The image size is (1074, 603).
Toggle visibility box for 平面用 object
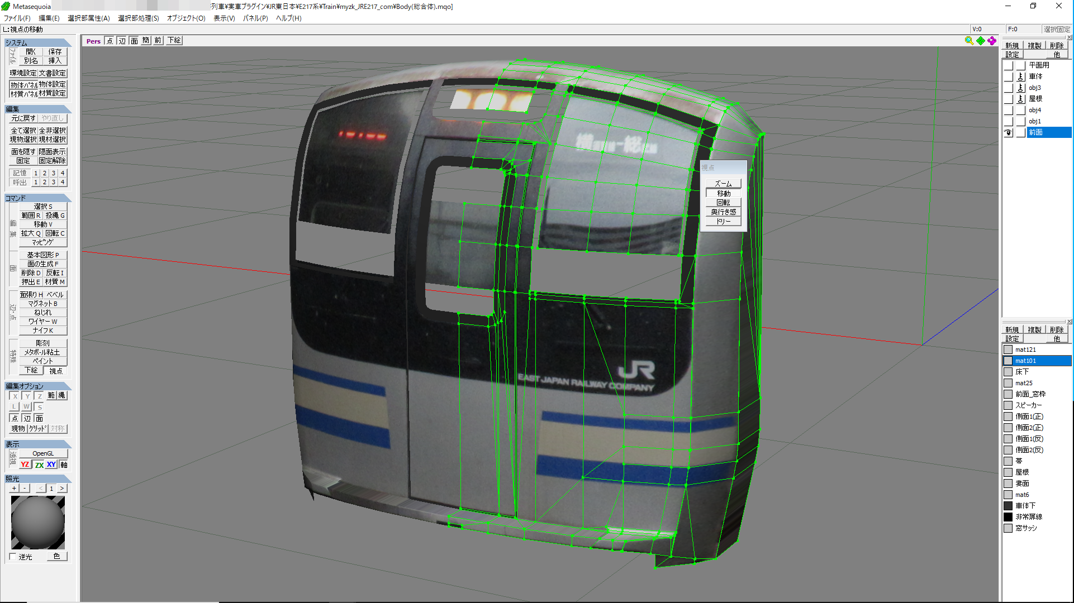[x=1009, y=65]
